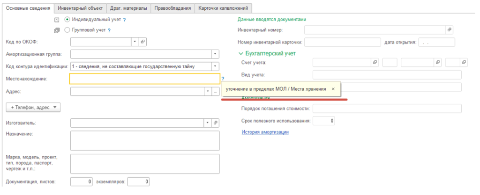Image resolution: width=480 pixels, height=195 pixels.
Task: Click the group accounting icon
Action: click(56, 30)
